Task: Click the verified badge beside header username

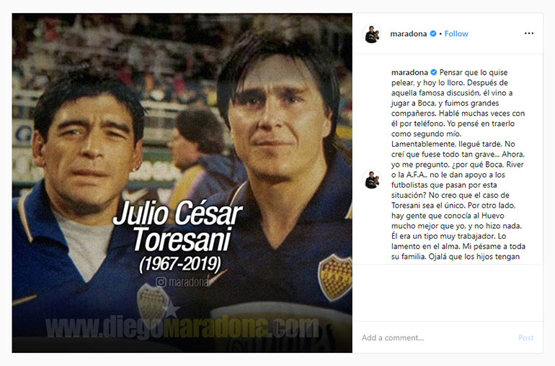Action: 433,34
